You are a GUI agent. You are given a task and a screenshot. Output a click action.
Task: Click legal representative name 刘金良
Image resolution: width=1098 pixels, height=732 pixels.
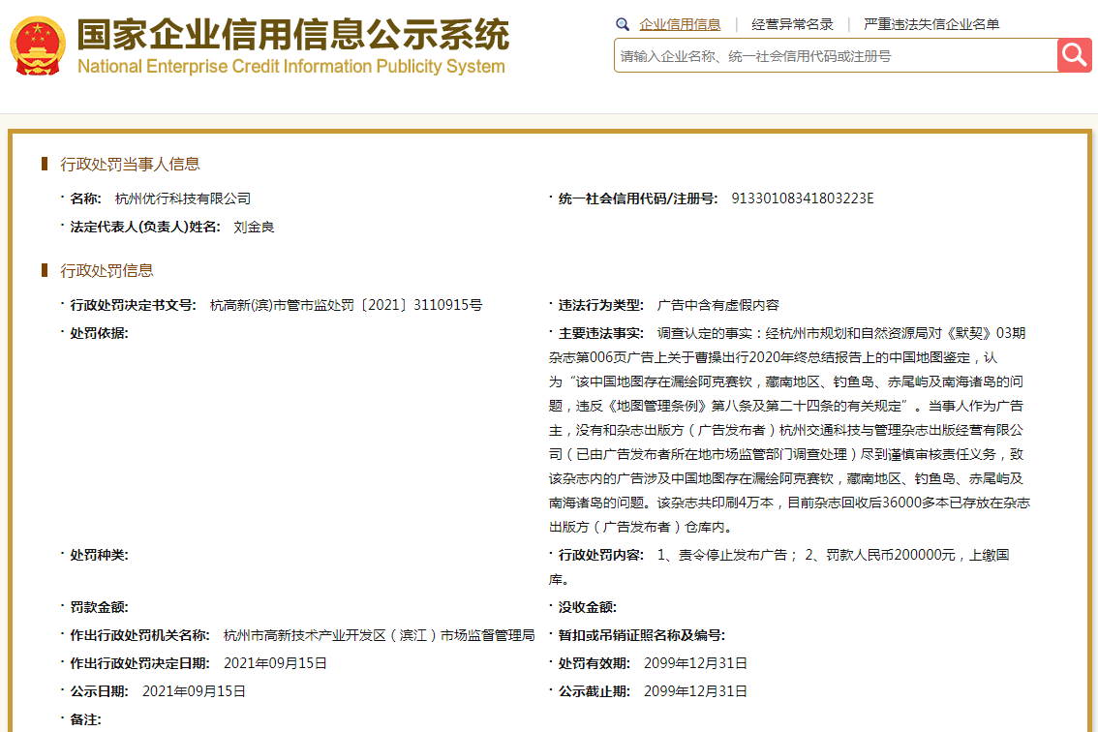pyautogui.click(x=254, y=227)
